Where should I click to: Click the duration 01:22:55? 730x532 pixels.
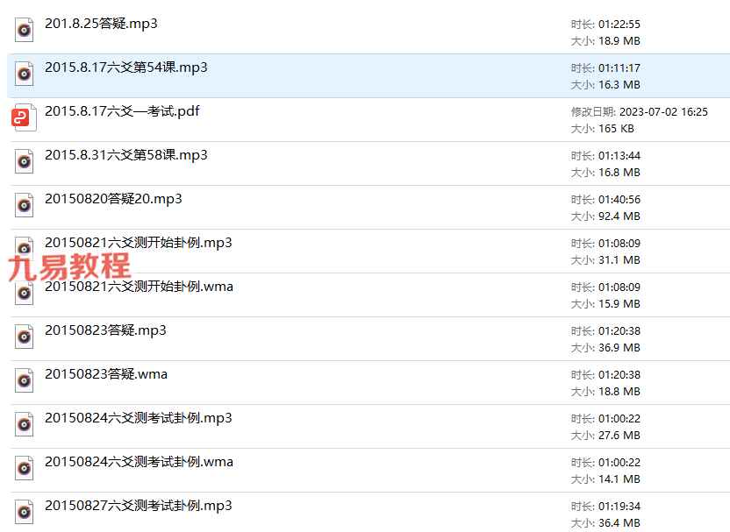click(619, 25)
